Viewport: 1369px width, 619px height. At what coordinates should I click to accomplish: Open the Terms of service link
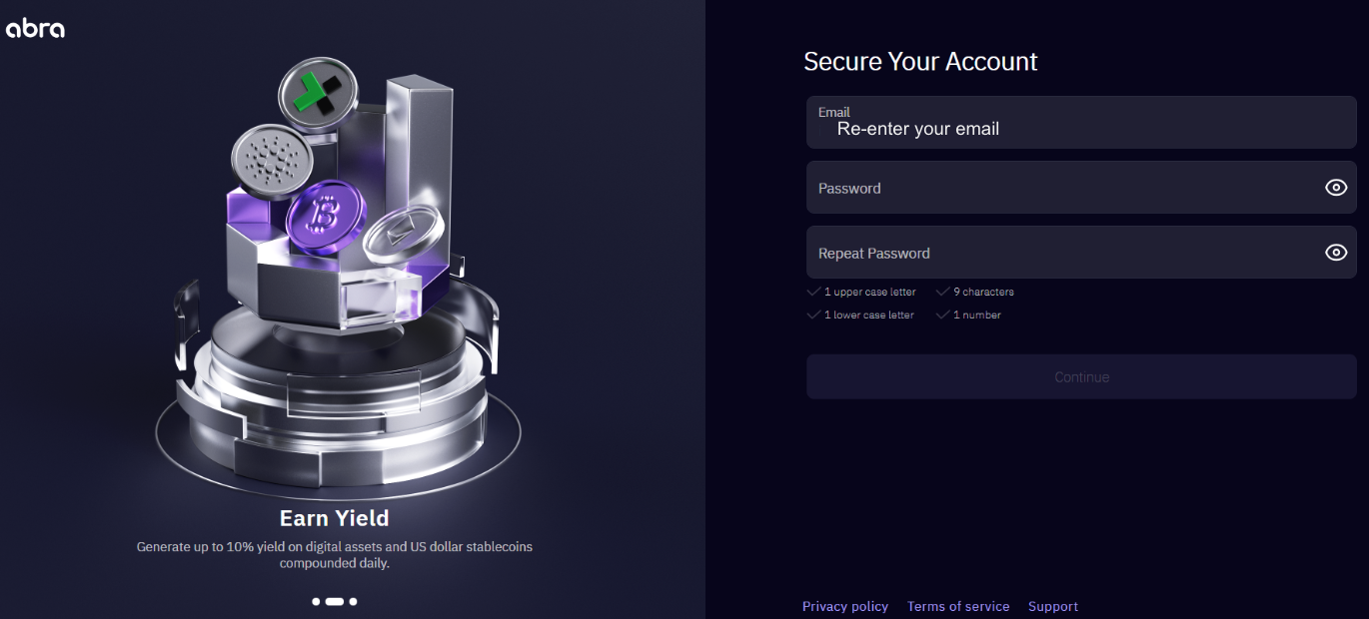pyautogui.click(x=958, y=606)
